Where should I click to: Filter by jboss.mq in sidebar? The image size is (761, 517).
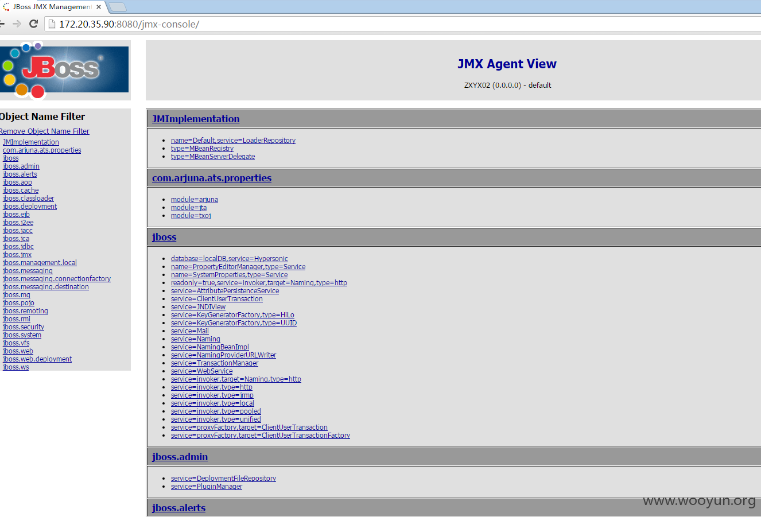tap(17, 295)
